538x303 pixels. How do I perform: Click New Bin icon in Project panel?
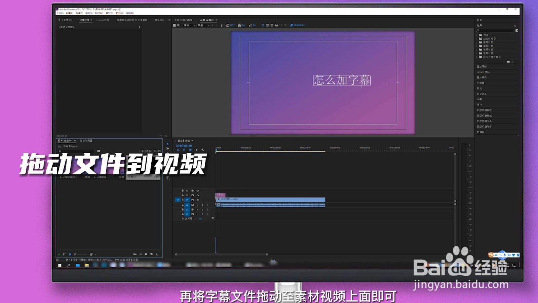146,254
